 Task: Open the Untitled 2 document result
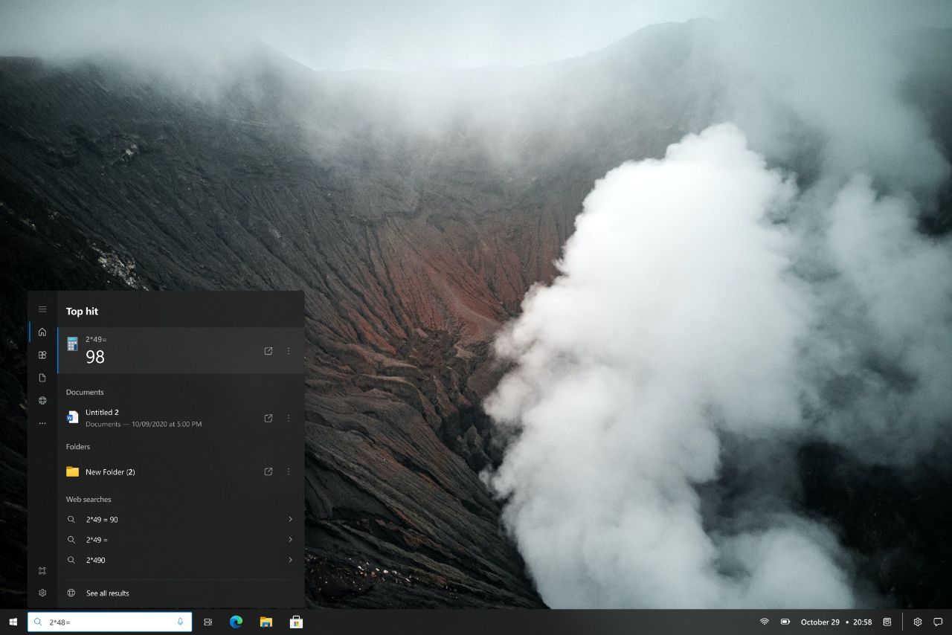181,418
